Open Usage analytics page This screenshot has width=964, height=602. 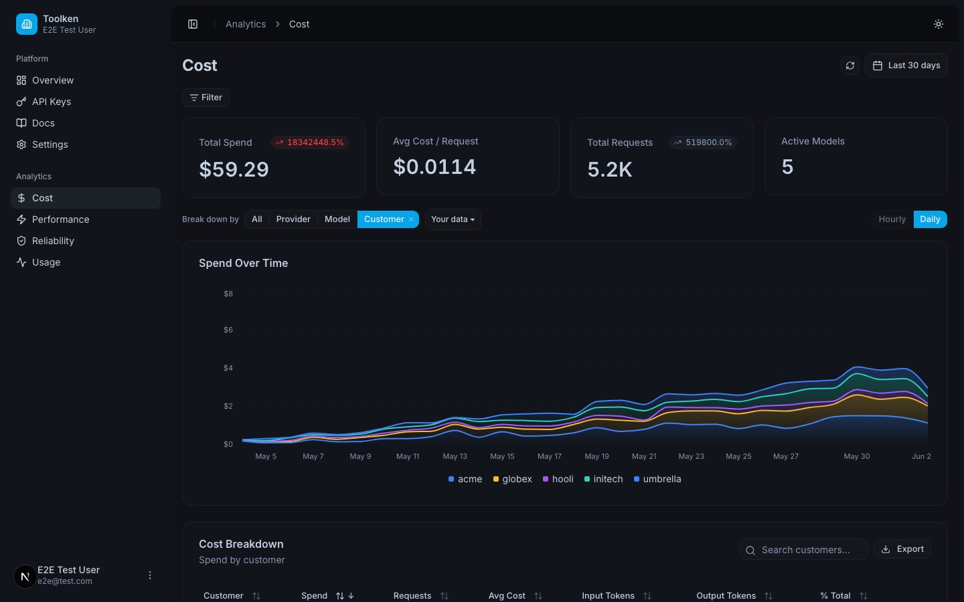pos(86,262)
